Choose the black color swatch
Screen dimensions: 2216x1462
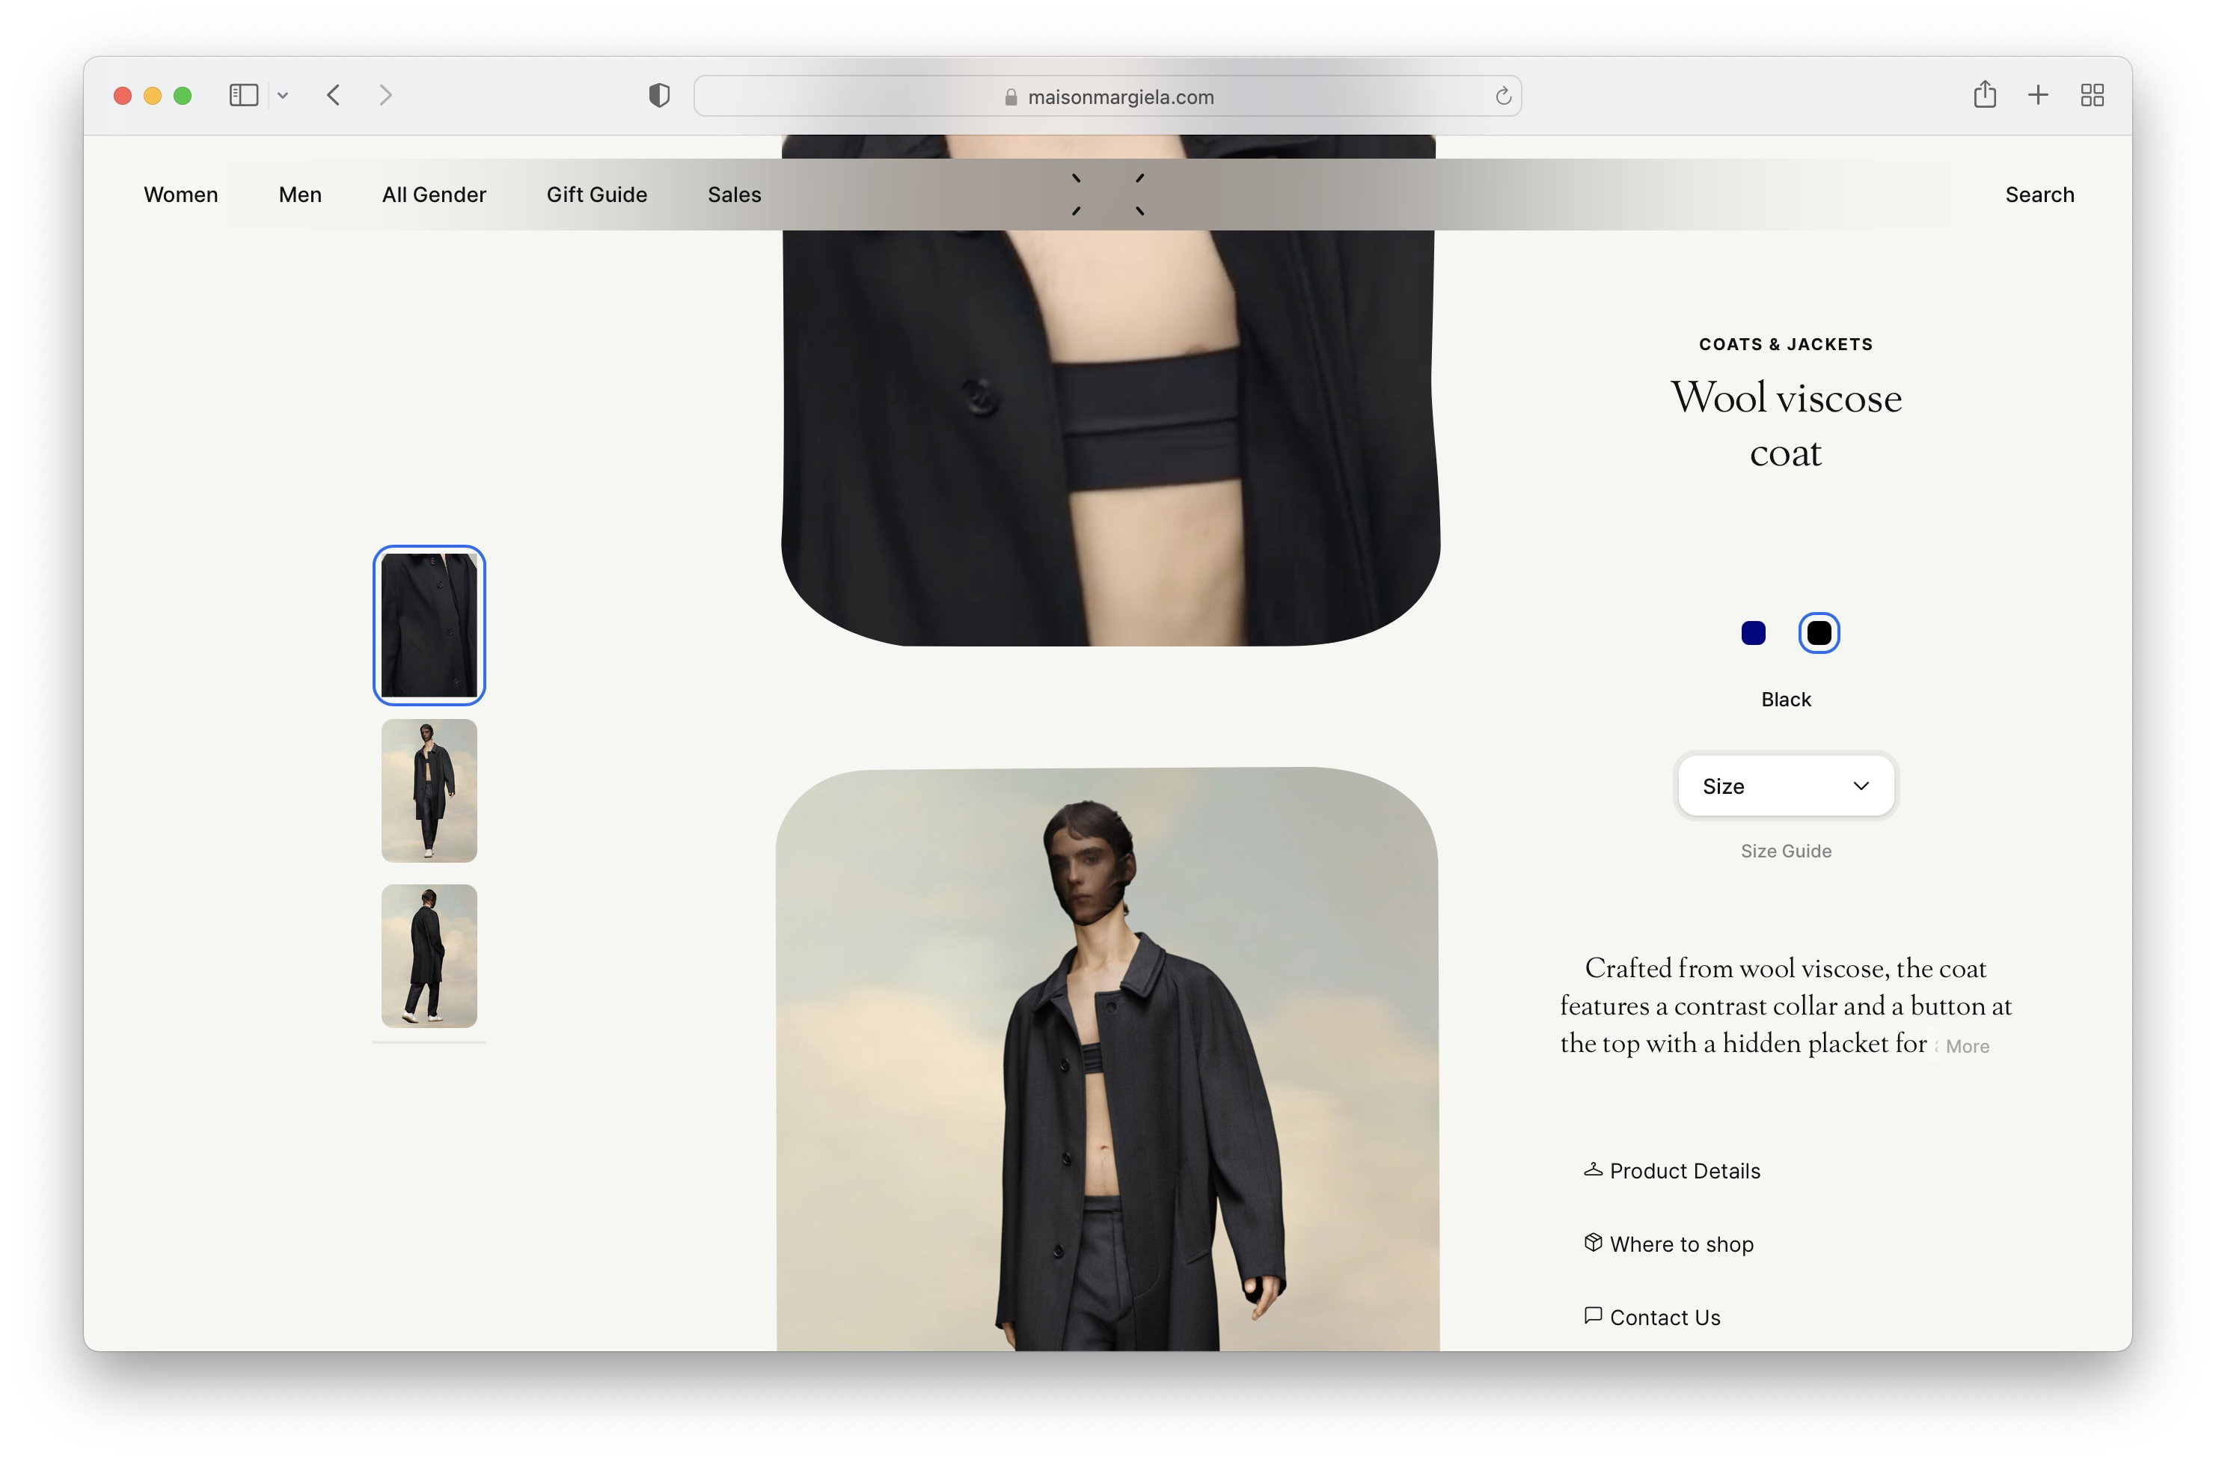coord(1819,633)
